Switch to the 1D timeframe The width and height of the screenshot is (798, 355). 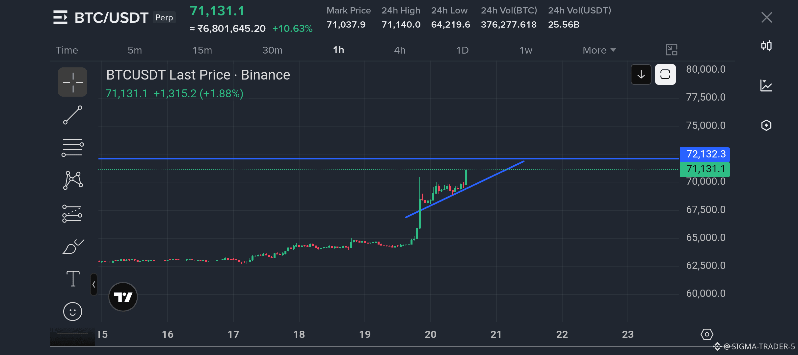pos(462,50)
